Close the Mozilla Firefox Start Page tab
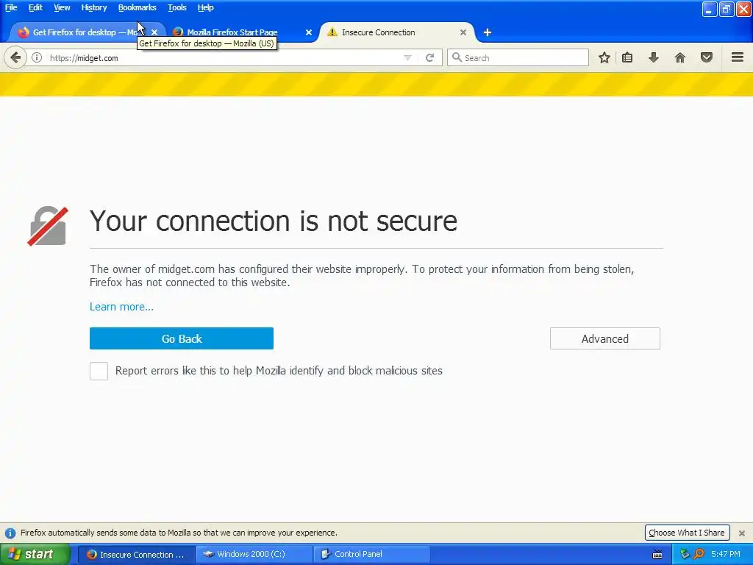This screenshot has width=753, height=565. (309, 32)
